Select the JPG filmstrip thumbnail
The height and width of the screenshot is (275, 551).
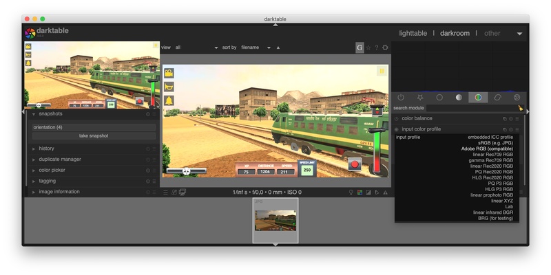[275, 220]
